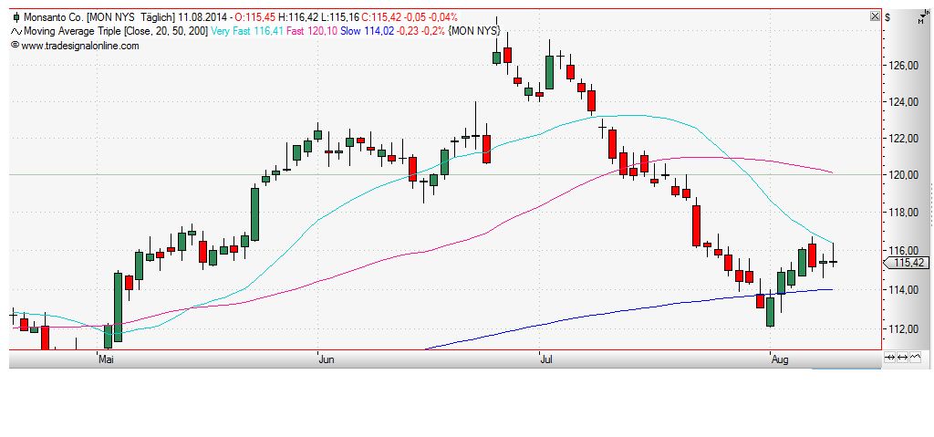Click the Mai label on the time axis

pyautogui.click(x=106, y=359)
